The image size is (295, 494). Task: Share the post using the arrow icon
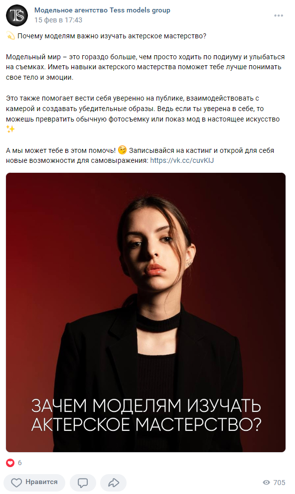click(114, 483)
